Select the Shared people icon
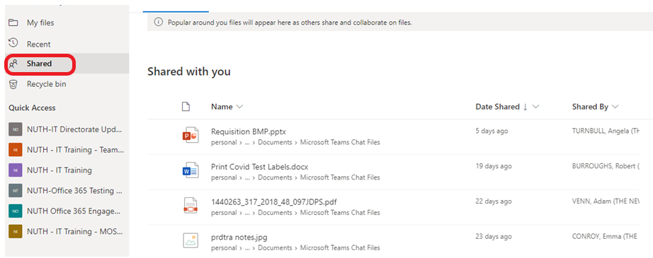Image resolution: width=653 pixels, height=258 pixels. point(13,64)
